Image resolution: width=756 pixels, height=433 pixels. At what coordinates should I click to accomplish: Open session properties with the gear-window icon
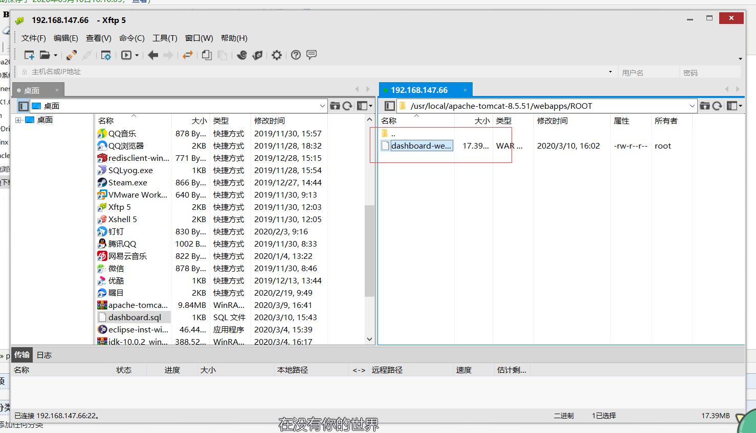(x=106, y=55)
